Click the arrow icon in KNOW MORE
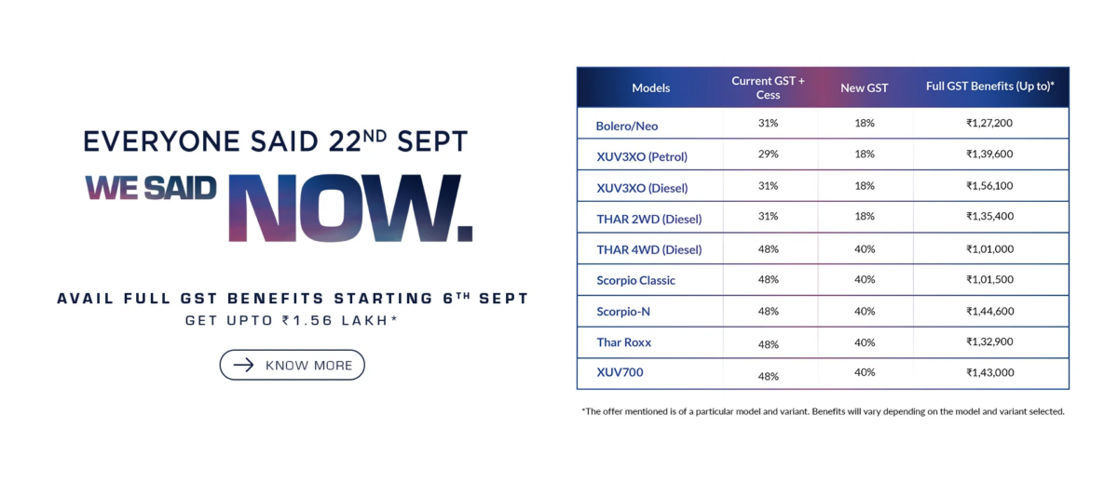This screenshot has width=1118, height=482. click(244, 365)
